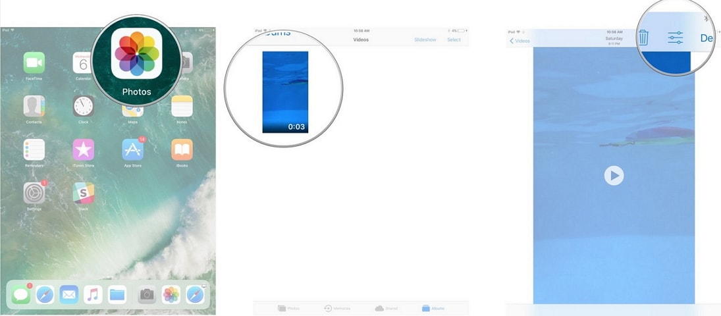Open Mail in the dock

69,294
